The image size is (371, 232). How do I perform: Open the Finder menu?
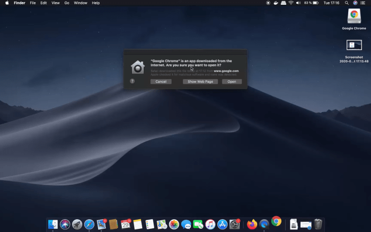20,3
